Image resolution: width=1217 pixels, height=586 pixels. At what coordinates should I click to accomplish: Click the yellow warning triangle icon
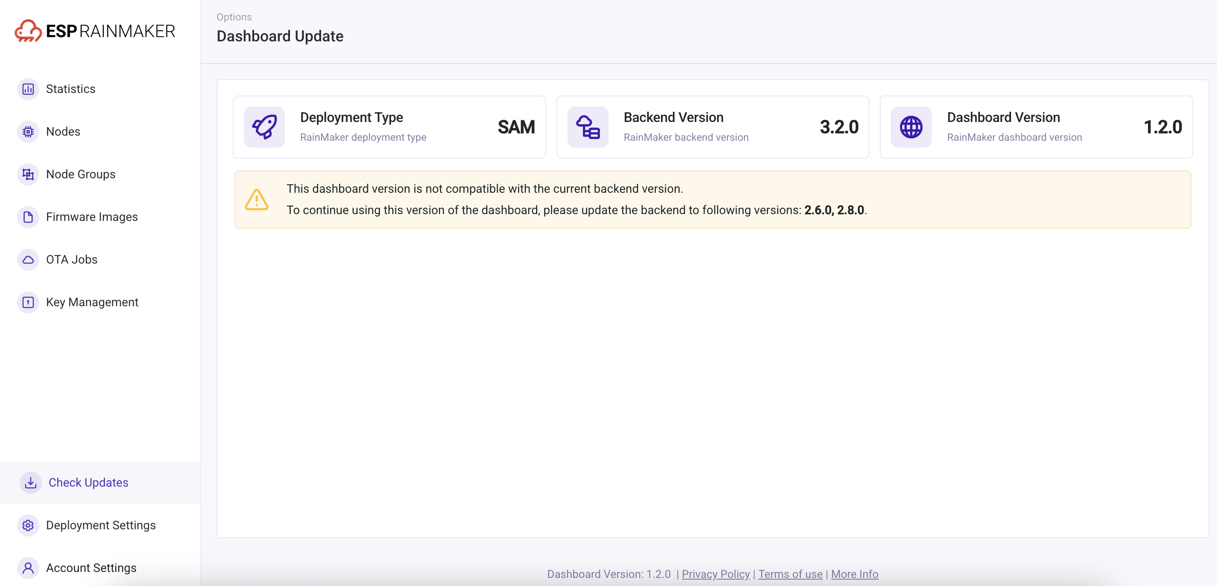(257, 200)
